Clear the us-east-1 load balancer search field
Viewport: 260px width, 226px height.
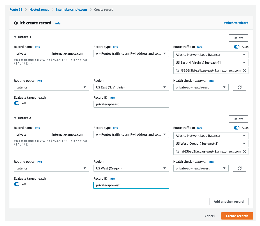[244, 71]
